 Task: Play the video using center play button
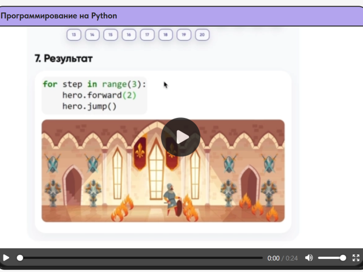tap(180, 137)
